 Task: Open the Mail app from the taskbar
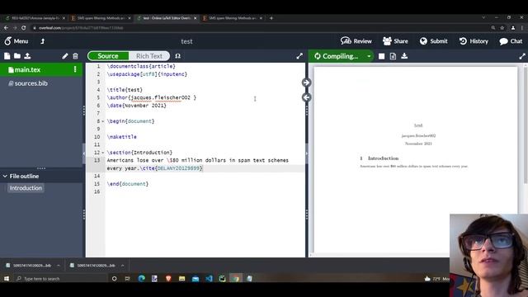click(x=196, y=279)
